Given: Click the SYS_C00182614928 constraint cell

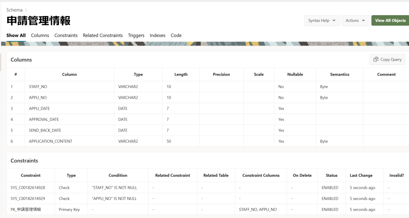Looking at the screenshot, I should [28, 188].
